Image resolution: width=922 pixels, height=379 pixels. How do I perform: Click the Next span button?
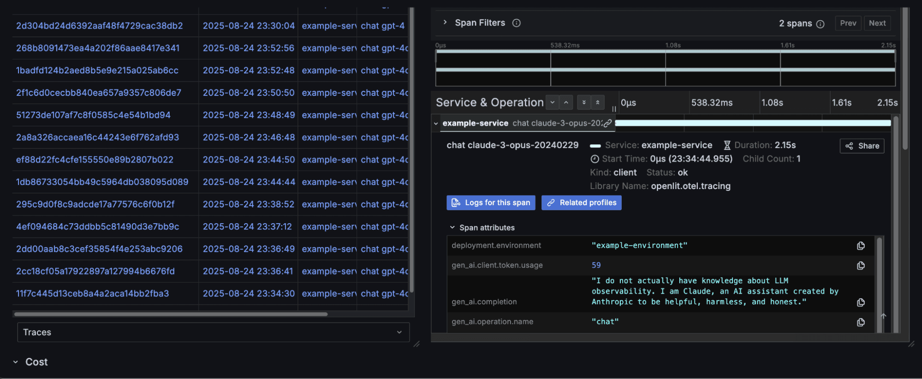pyautogui.click(x=877, y=23)
